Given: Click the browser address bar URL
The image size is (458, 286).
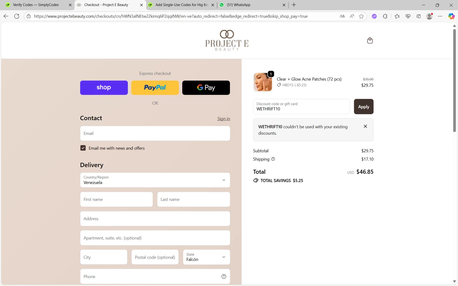Looking at the screenshot, I should (x=171, y=16).
